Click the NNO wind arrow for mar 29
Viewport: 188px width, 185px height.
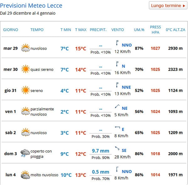point(117,43)
